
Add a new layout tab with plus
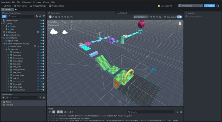(16, 9)
